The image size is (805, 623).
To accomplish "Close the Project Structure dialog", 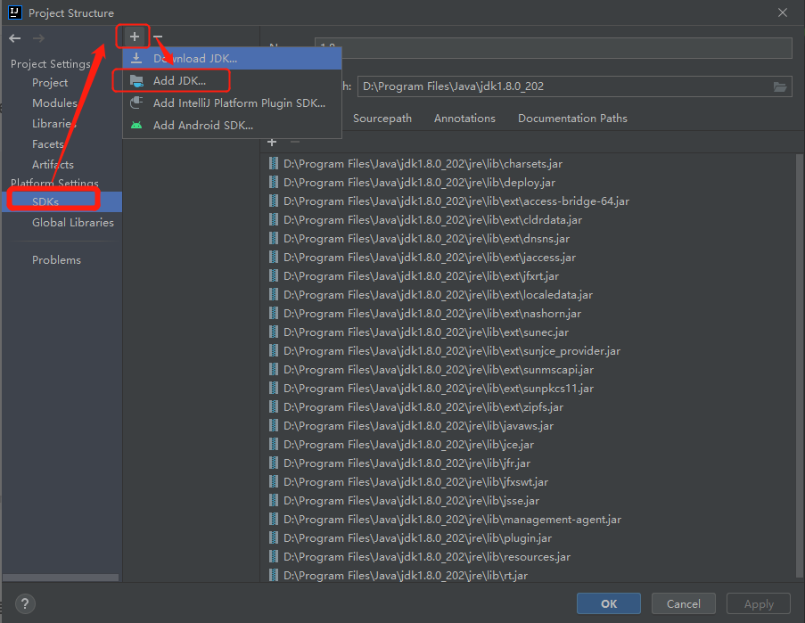I will [783, 12].
